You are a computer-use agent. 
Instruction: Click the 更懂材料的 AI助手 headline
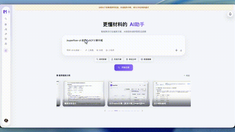click(123, 25)
